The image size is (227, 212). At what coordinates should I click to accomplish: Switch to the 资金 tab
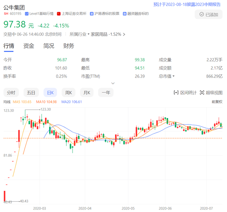pos(29,46)
